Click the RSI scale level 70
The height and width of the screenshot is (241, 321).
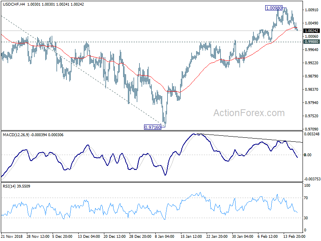point(306,198)
